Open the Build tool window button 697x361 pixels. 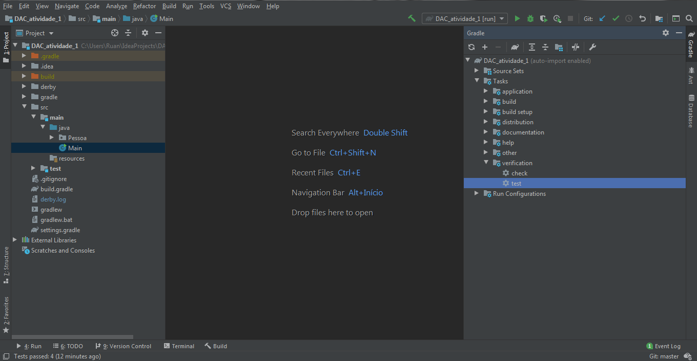(x=216, y=346)
